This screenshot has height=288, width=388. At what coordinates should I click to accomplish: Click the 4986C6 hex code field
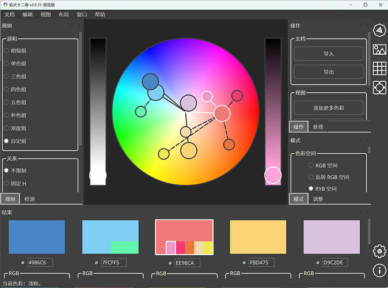pos(40,263)
